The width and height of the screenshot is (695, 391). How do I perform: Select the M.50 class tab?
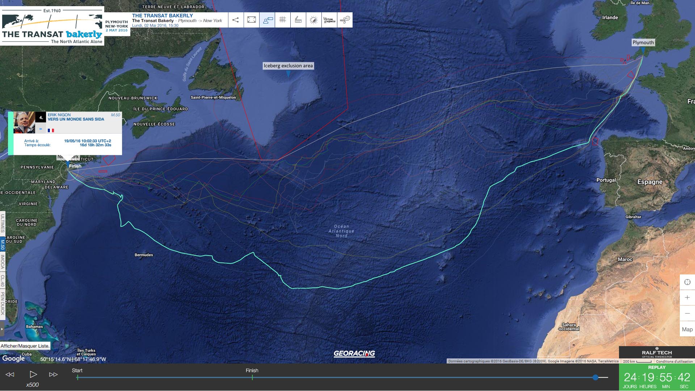pyautogui.click(x=3, y=244)
